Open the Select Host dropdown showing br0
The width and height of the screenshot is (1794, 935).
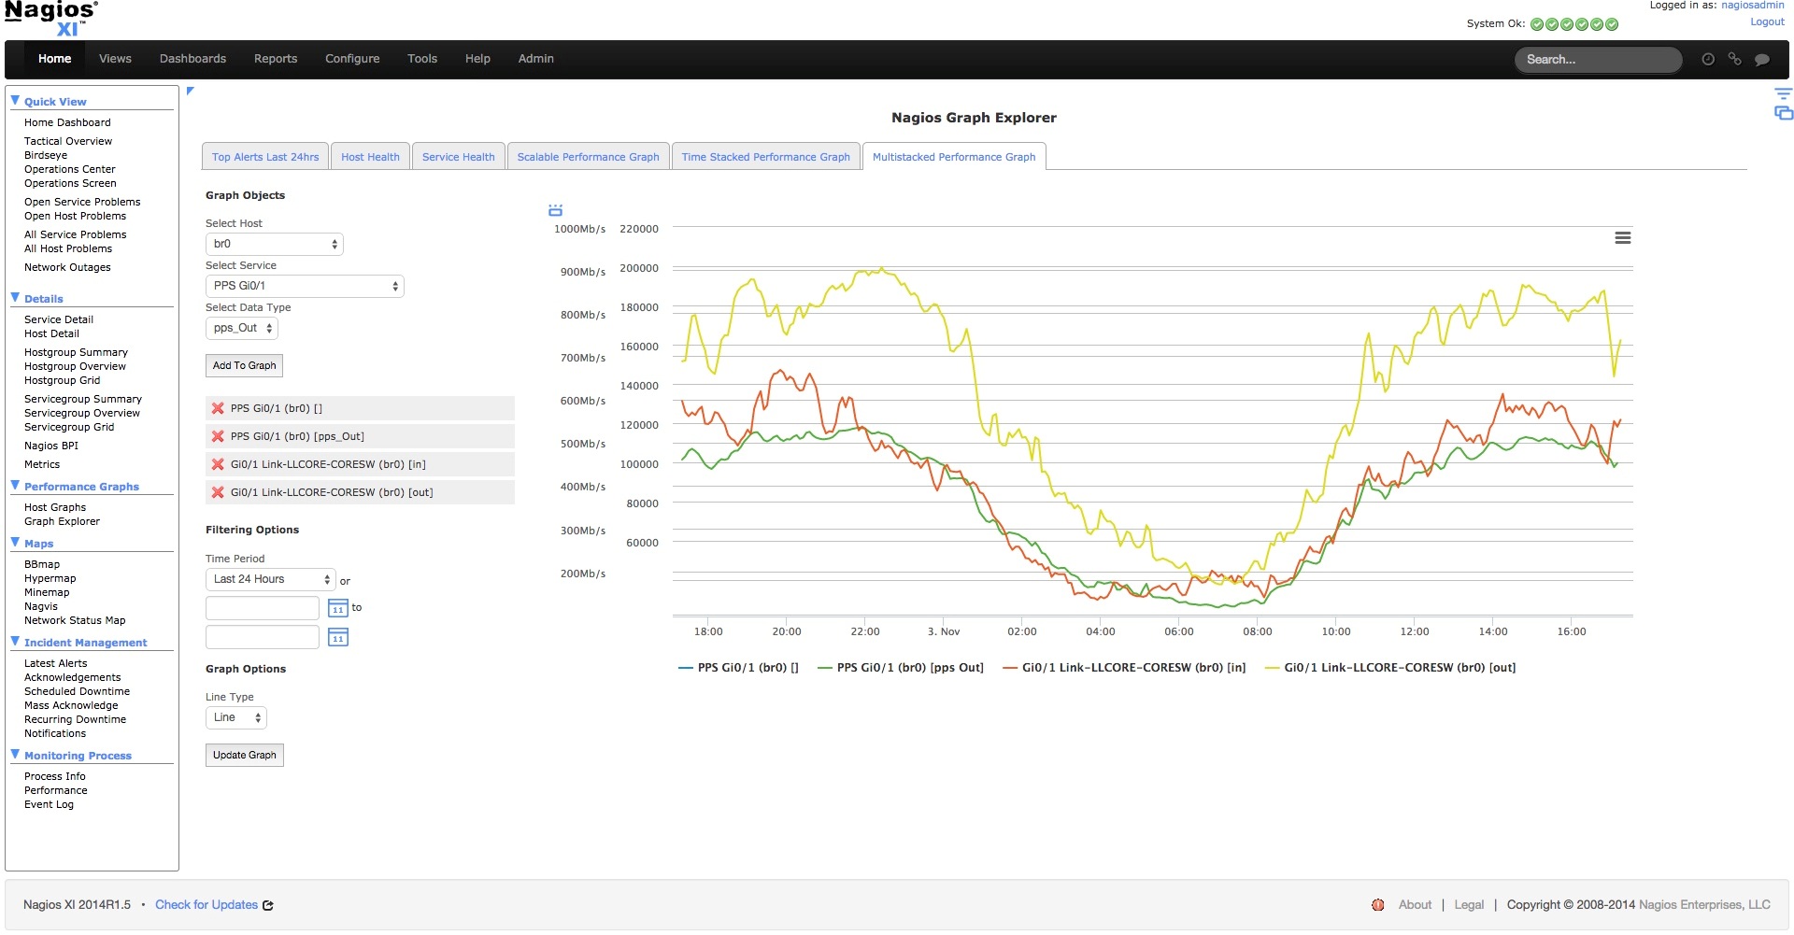pyautogui.click(x=275, y=244)
